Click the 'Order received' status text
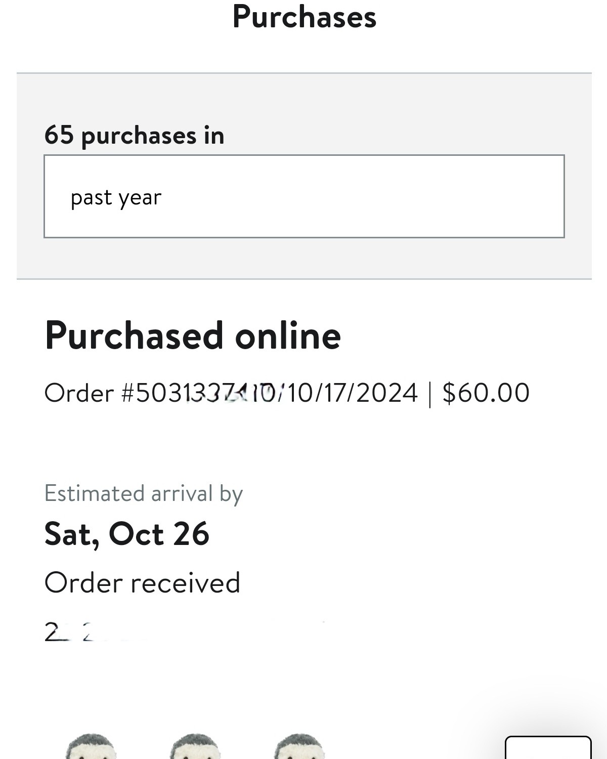Screen dimensions: 607x759 click(142, 583)
